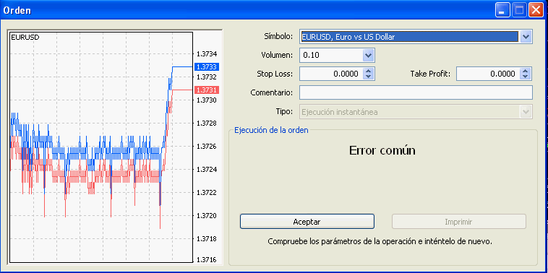
Task: Click the Imprimir button
Action: (459, 222)
